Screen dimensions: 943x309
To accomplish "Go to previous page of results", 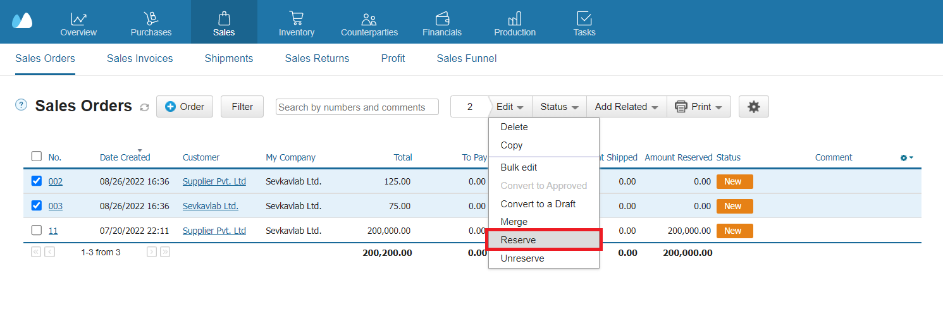I will click(x=50, y=252).
